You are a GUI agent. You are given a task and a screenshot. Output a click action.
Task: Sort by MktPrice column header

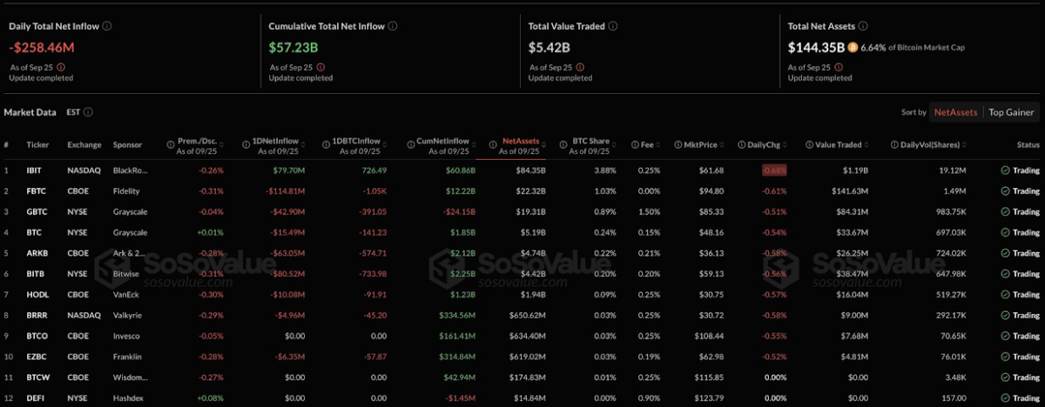698,144
